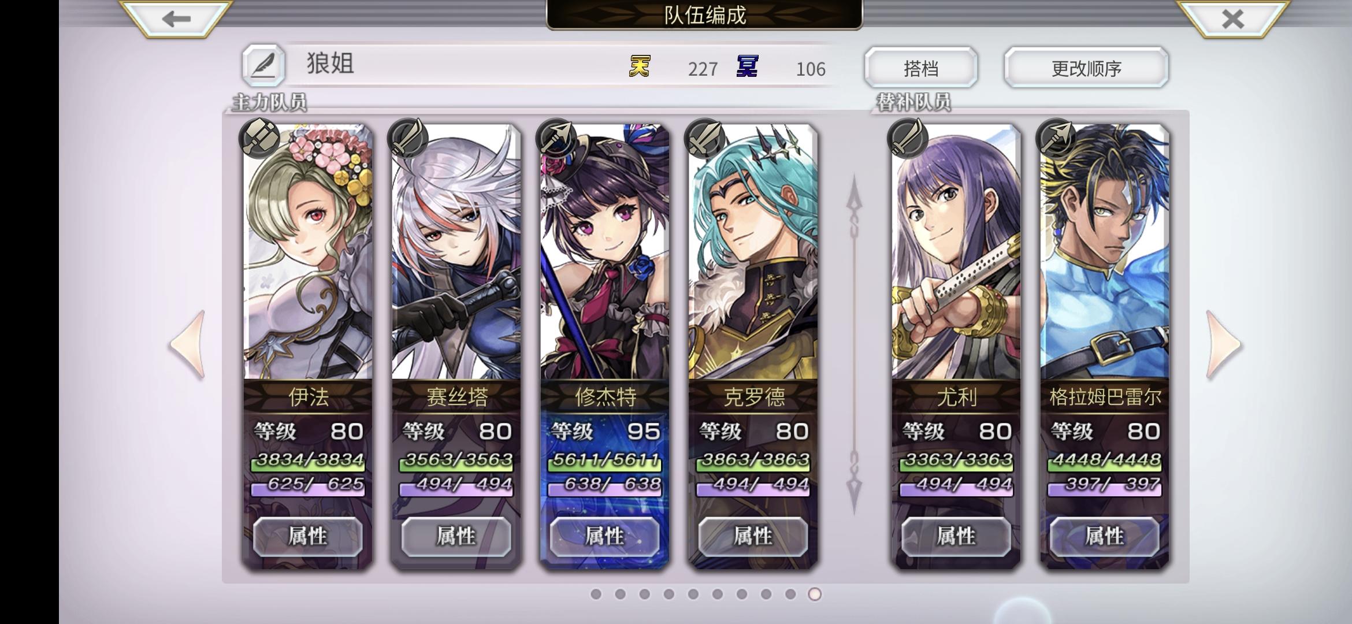Click 伊法's green HP bar

pyautogui.click(x=308, y=461)
